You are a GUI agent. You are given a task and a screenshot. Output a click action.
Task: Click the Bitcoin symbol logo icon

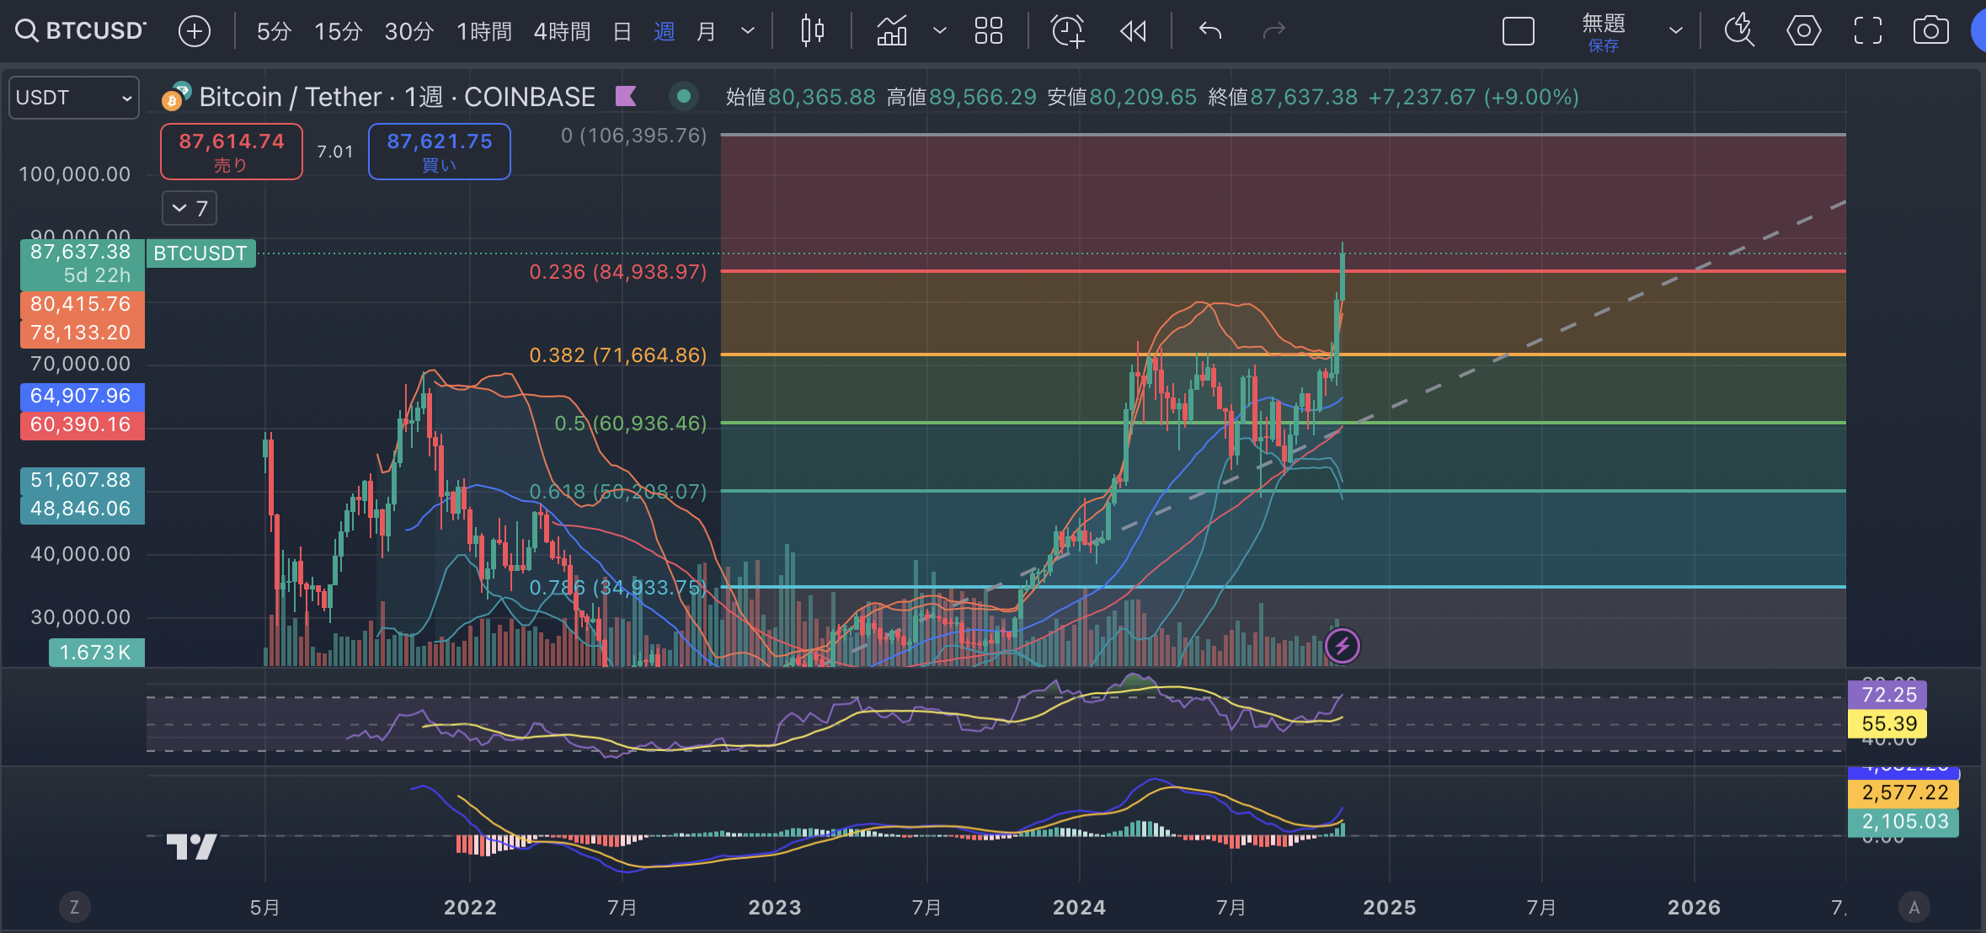[177, 97]
